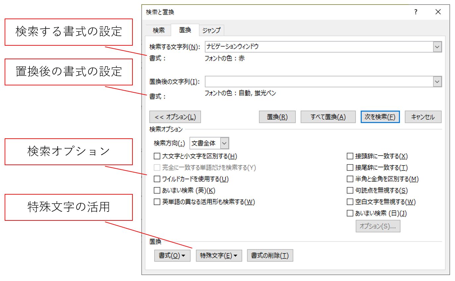The image size is (455, 281).
Task: Open the 特殊文字 dropdown menu button
Action: coord(219,256)
